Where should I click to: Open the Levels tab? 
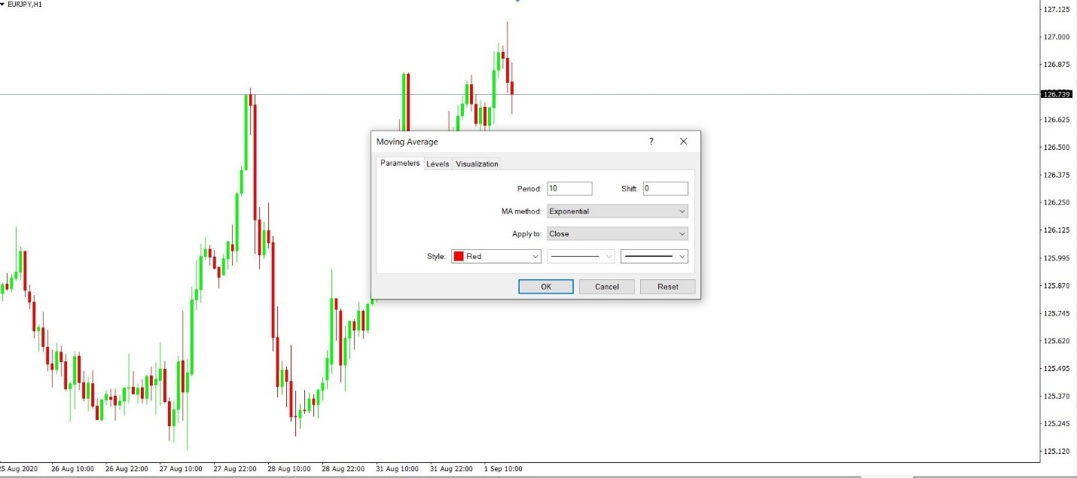point(438,164)
